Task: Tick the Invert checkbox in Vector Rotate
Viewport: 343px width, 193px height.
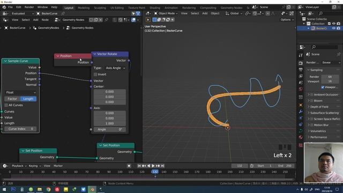Action: tap(95, 75)
